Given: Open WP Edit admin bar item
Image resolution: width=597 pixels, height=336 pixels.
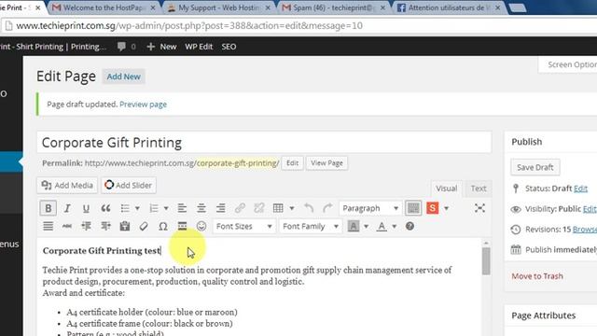Looking at the screenshot, I should 199,47.
